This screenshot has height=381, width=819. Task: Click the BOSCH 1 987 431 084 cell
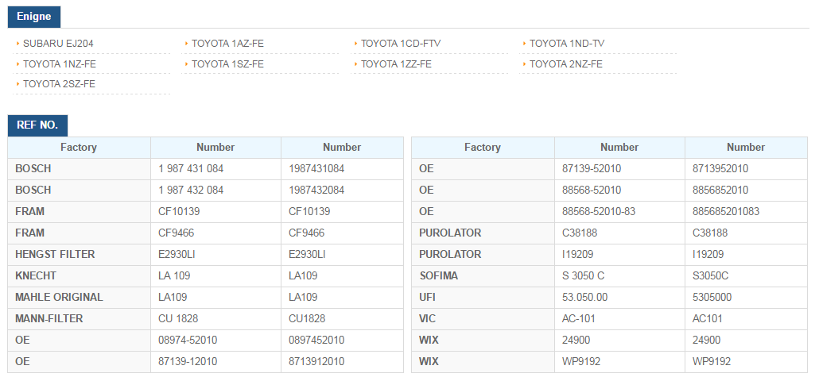coord(215,169)
